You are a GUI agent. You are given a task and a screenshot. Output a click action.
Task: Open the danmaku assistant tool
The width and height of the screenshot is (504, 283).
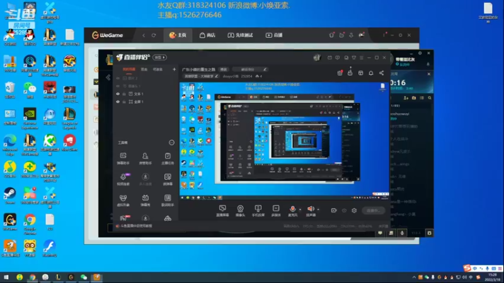coord(123,158)
